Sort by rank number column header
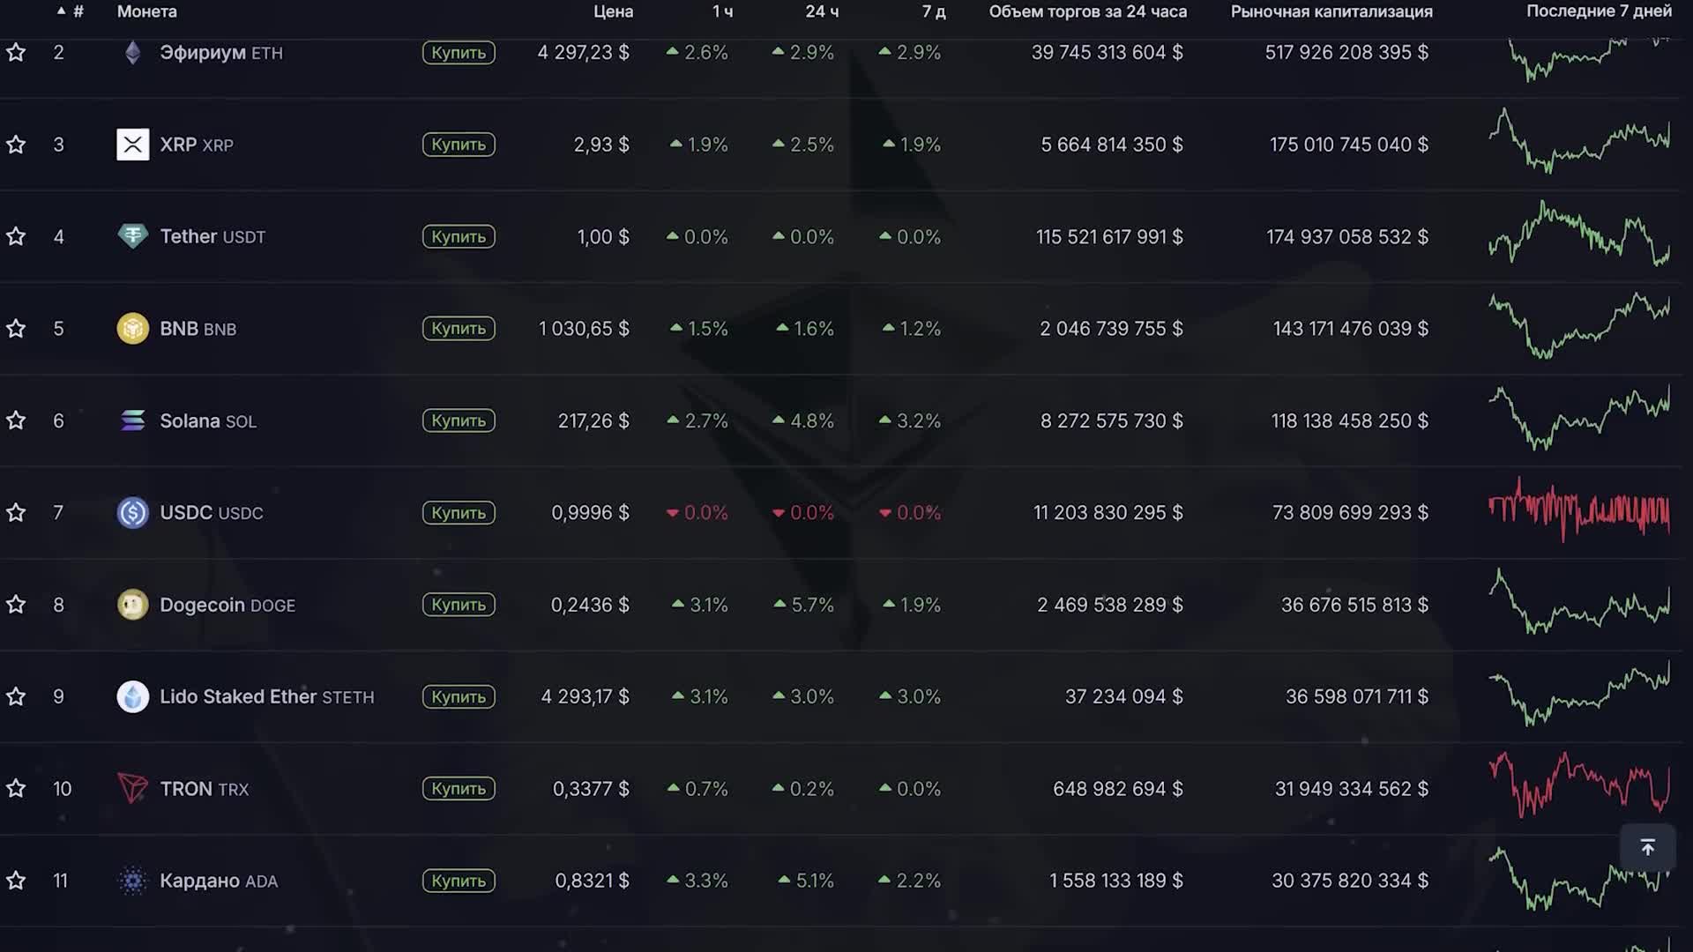1693x952 pixels. pos(77,11)
